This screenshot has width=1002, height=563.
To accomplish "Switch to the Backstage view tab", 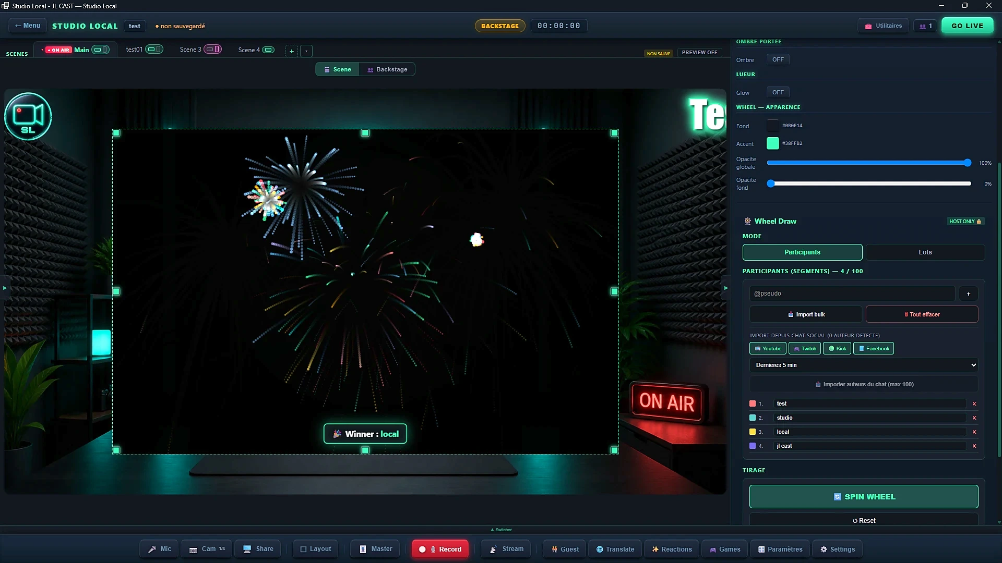I will point(387,69).
